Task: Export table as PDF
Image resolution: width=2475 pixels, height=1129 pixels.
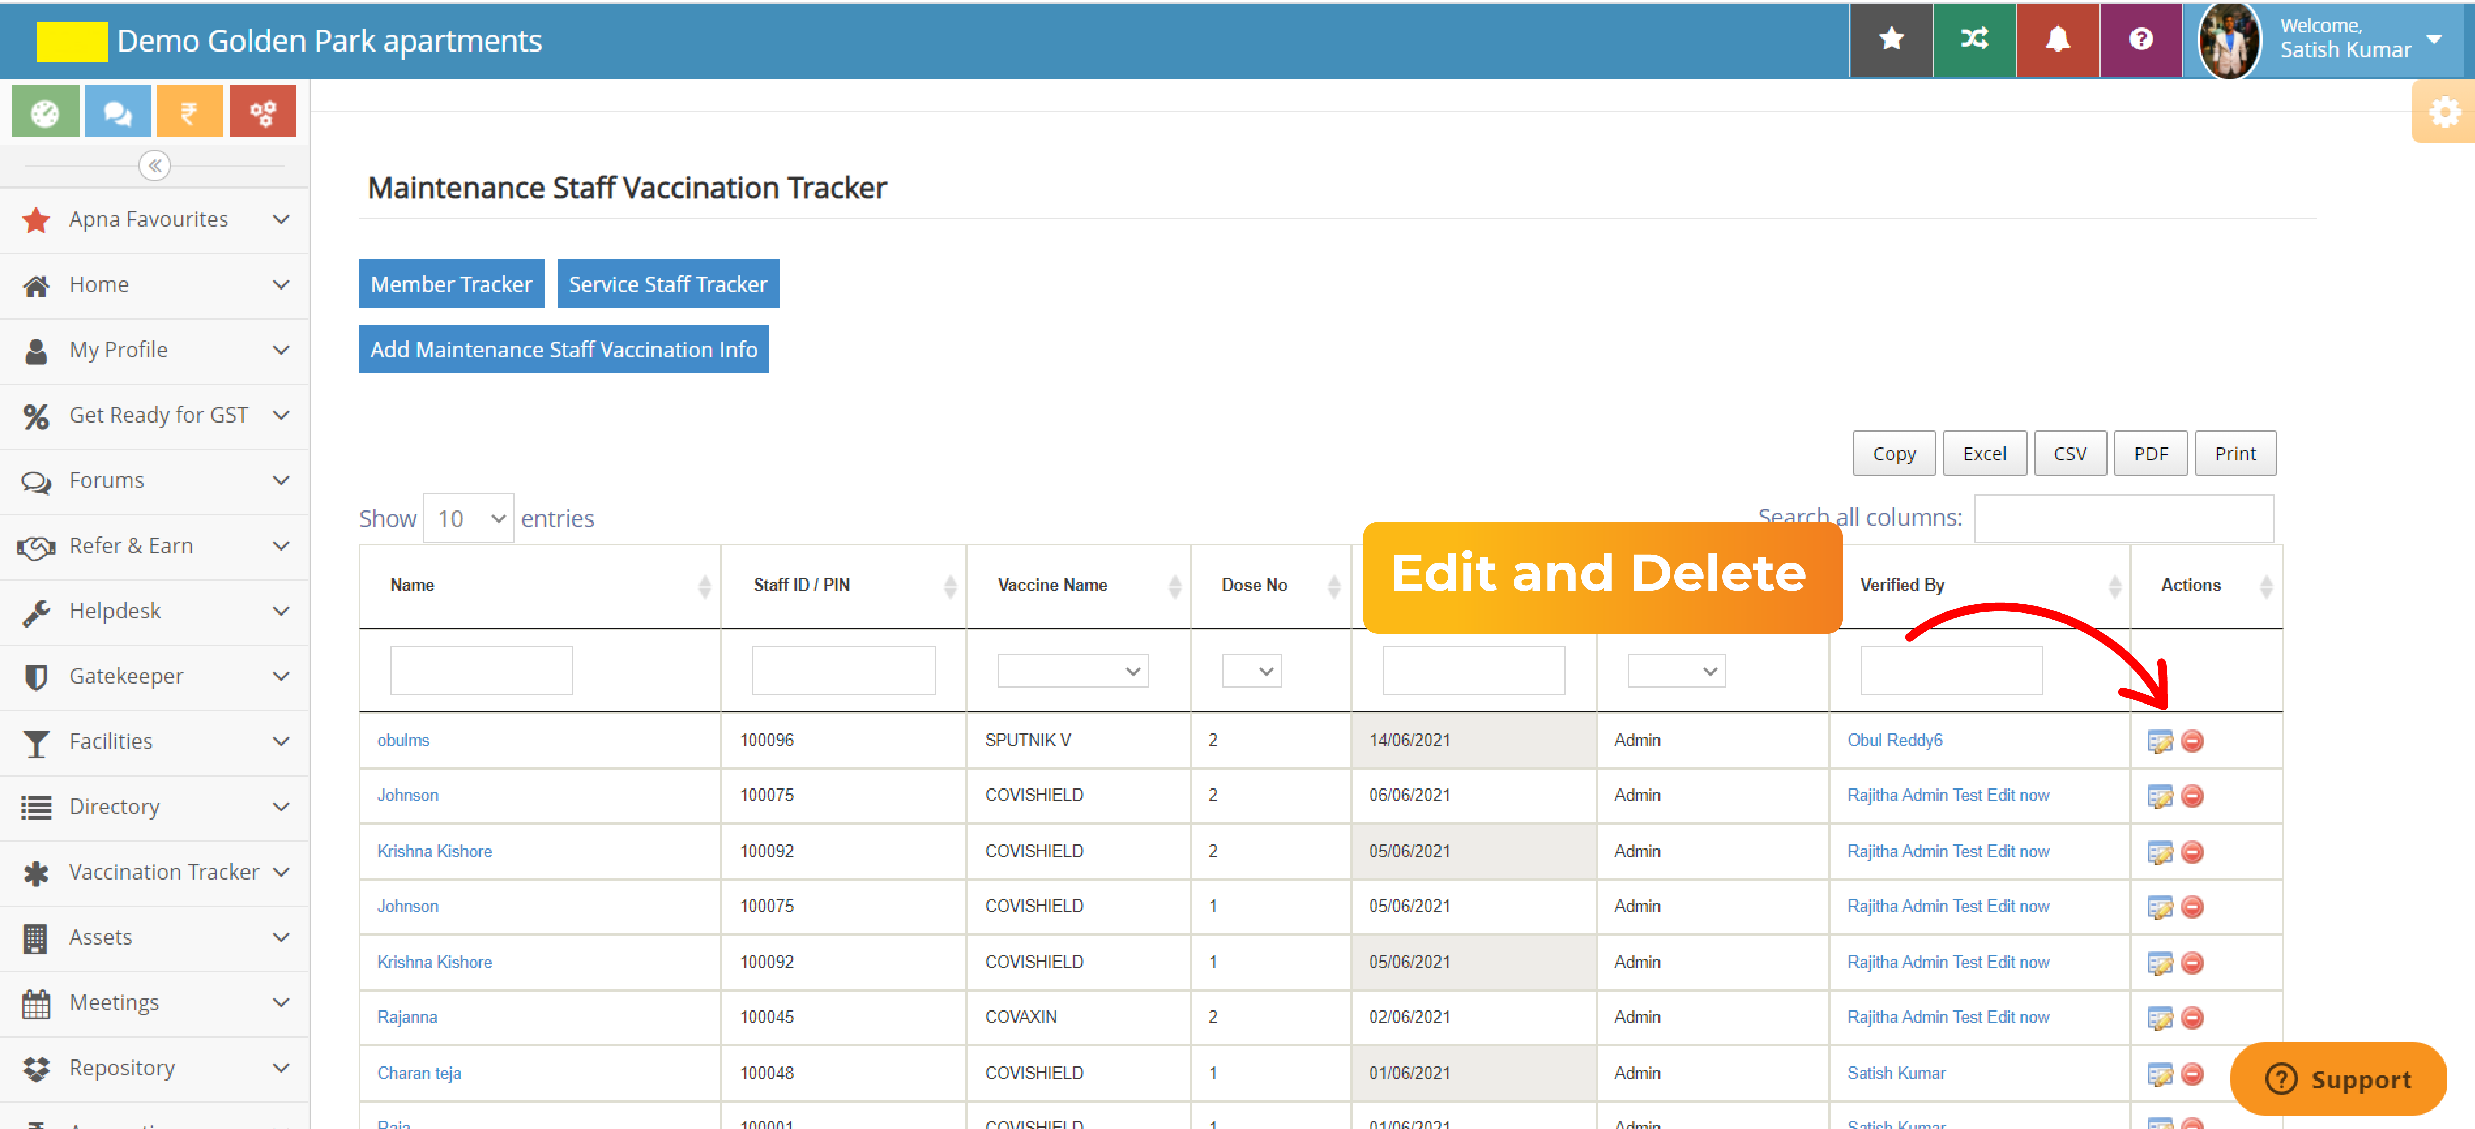Action: 2150,453
